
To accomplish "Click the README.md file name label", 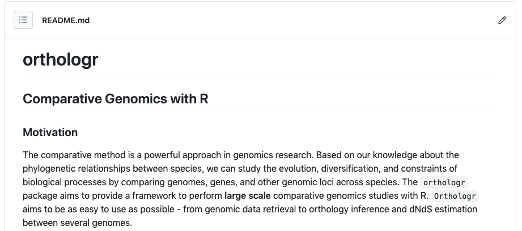I will point(66,20).
